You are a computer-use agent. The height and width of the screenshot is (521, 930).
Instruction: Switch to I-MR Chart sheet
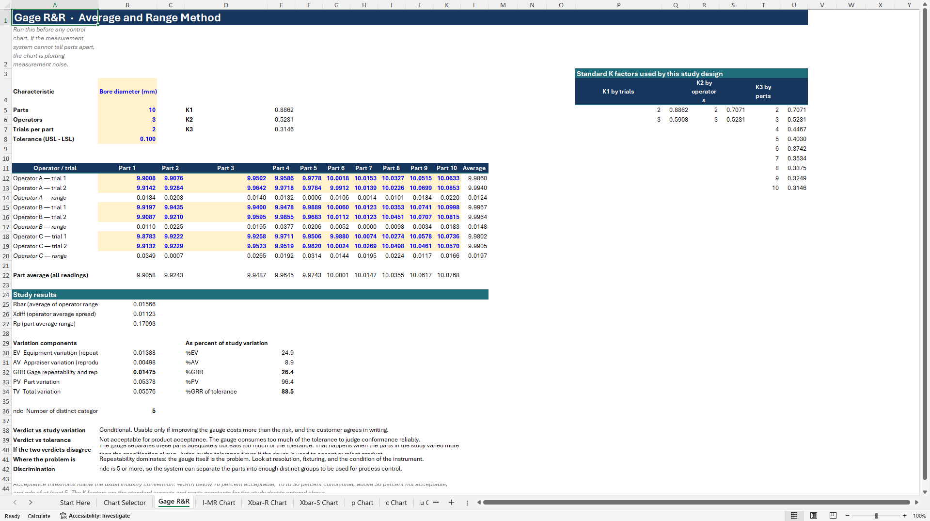219,503
